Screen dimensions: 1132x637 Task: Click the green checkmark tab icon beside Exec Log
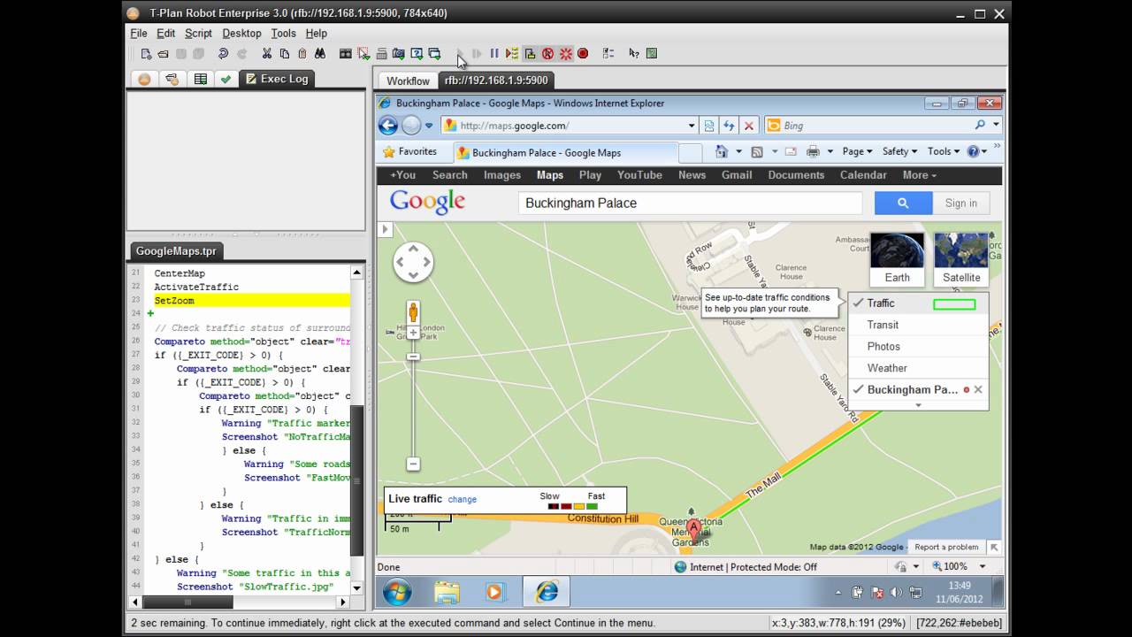tap(226, 79)
